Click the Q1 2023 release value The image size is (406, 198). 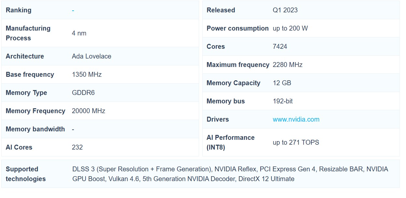(285, 10)
